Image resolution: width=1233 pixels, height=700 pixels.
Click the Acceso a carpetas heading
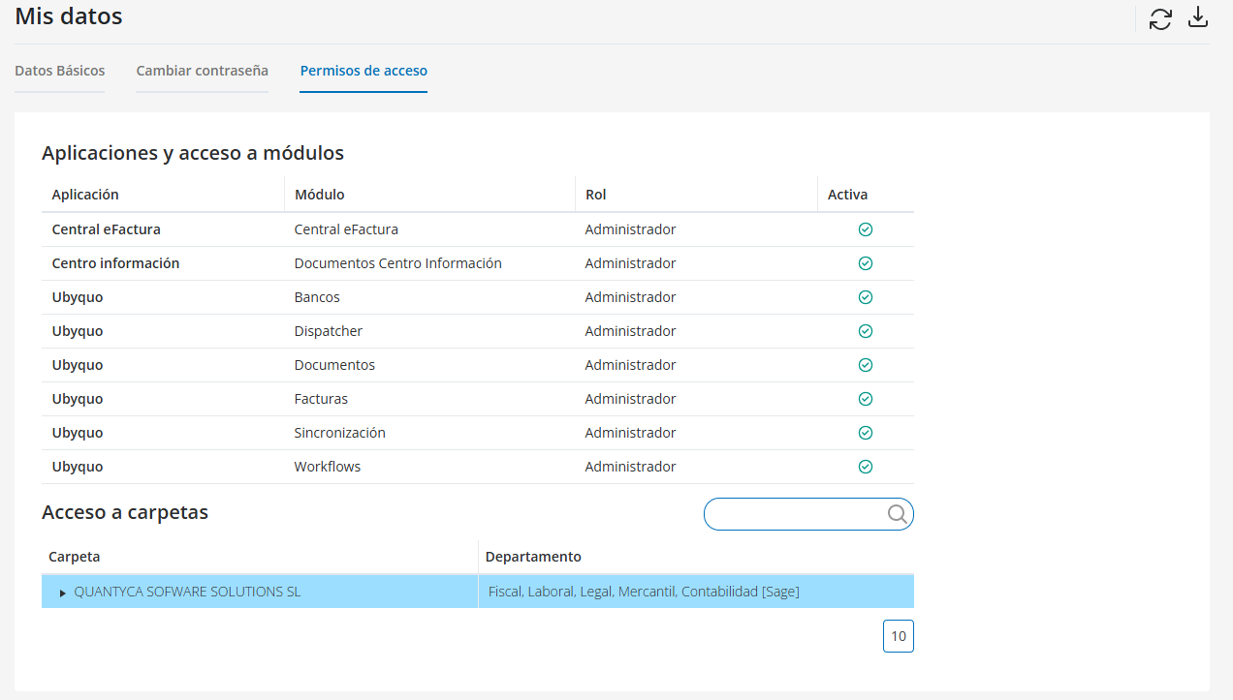[x=125, y=512]
